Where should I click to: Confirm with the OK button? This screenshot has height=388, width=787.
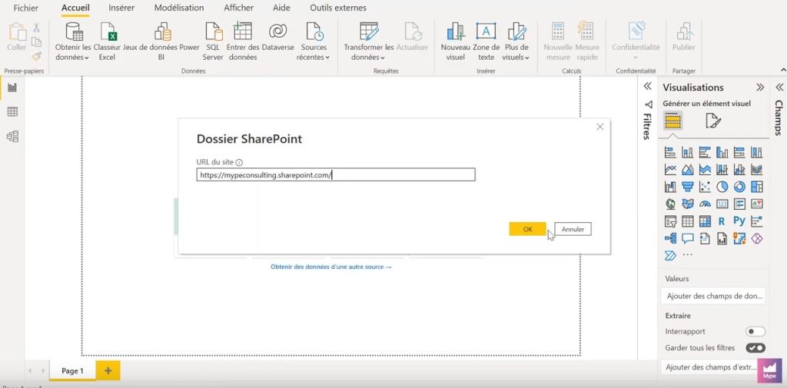pyautogui.click(x=527, y=229)
